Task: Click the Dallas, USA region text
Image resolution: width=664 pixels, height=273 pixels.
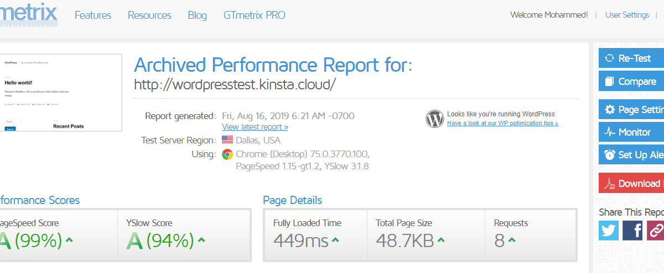Action: [258, 140]
